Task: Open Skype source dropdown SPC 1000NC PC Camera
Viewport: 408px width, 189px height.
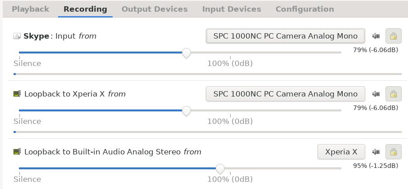Action: pyautogui.click(x=286, y=36)
